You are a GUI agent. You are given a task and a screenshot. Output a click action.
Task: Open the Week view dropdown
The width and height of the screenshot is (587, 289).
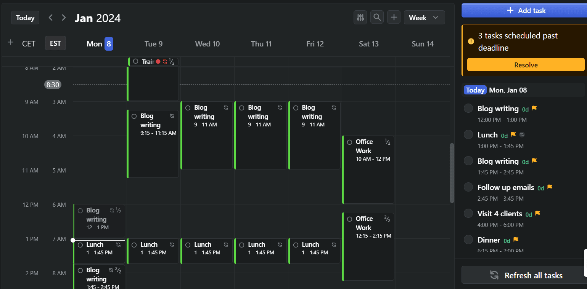424,18
